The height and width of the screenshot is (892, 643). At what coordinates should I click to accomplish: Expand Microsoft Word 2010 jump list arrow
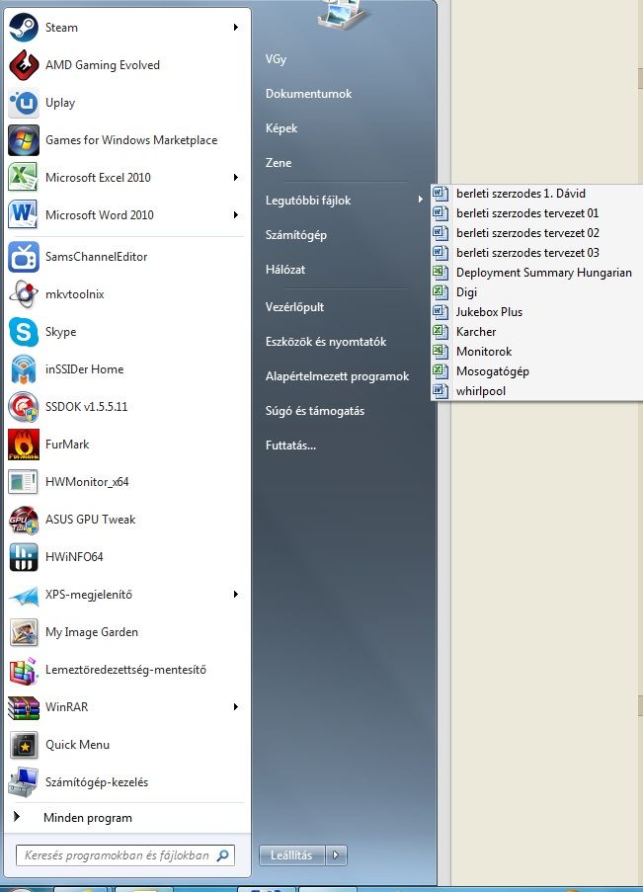tap(236, 215)
